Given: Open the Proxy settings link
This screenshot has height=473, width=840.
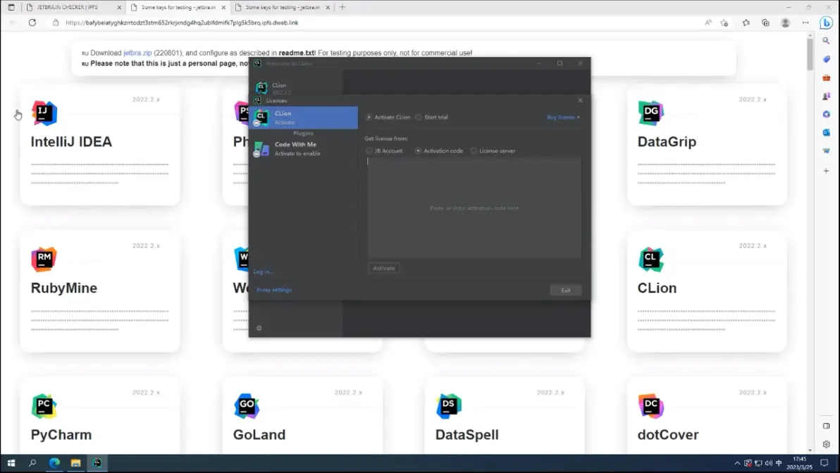Looking at the screenshot, I should pos(273,290).
